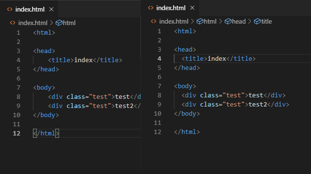Expand chevron after index.html in right breadcrumb
The image size is (311, 174).
(193, 22)
